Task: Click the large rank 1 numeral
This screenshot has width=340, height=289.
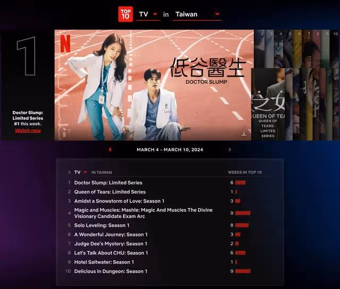Action: tap(27, 56)
